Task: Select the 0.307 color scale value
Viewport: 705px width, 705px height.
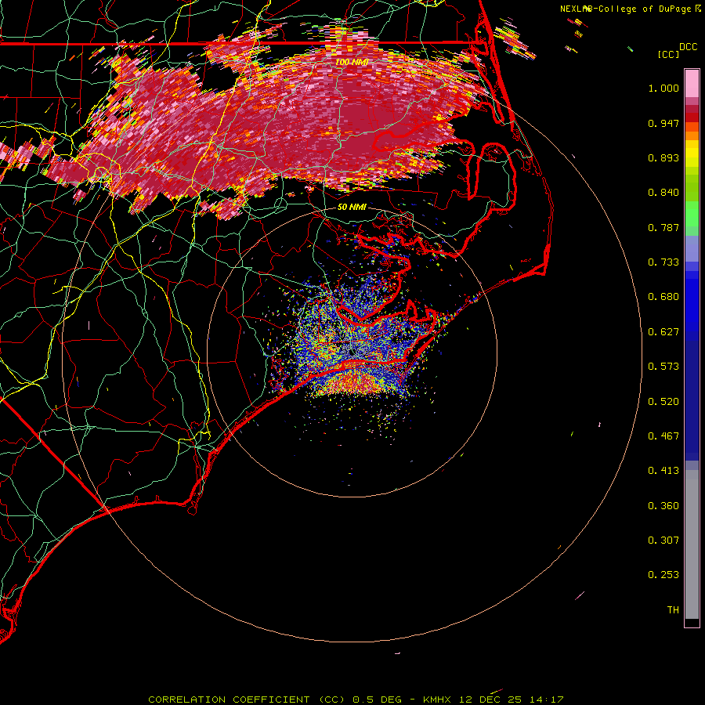Action: [663, 540]
